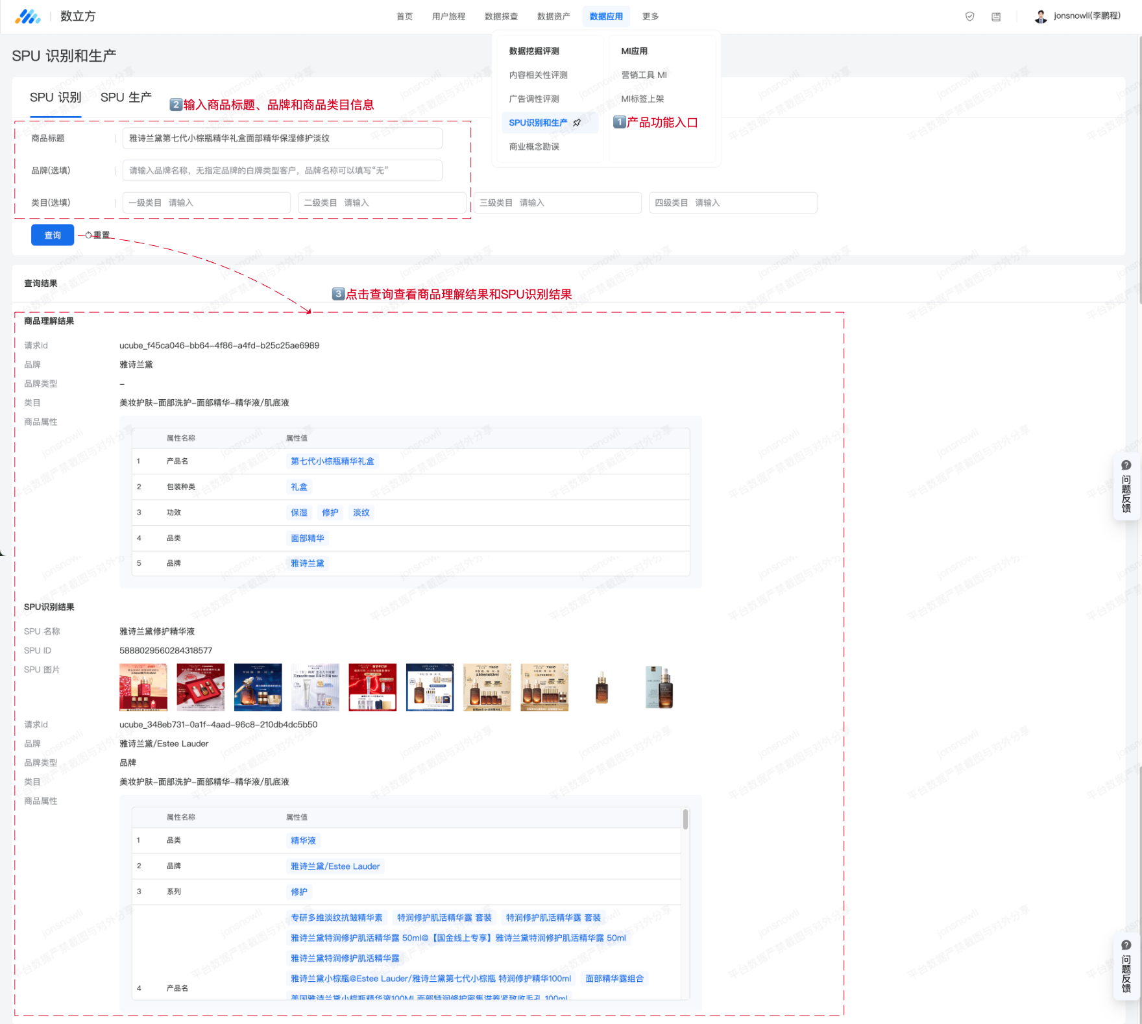Open the 更多 nav menu
1142x1024 pixels.
(x=650, y=17)
